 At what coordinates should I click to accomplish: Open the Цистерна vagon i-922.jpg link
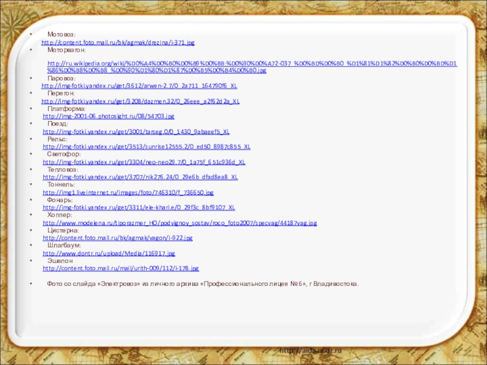[117, 238]
